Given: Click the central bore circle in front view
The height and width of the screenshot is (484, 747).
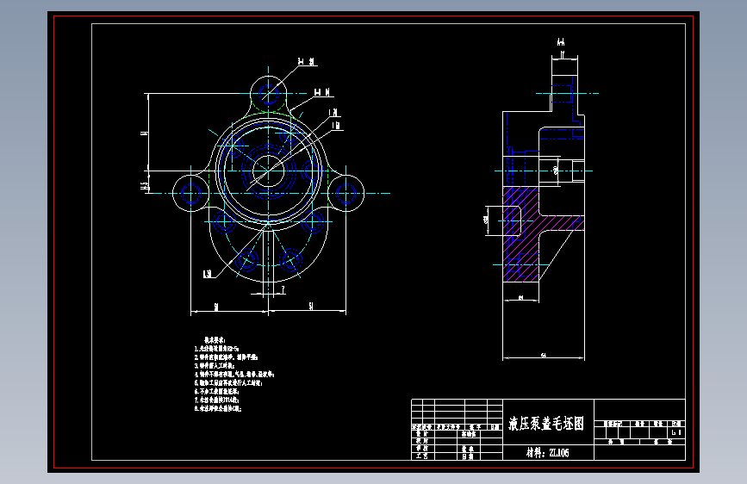Looking at the screenshot, I should point(268,171).
